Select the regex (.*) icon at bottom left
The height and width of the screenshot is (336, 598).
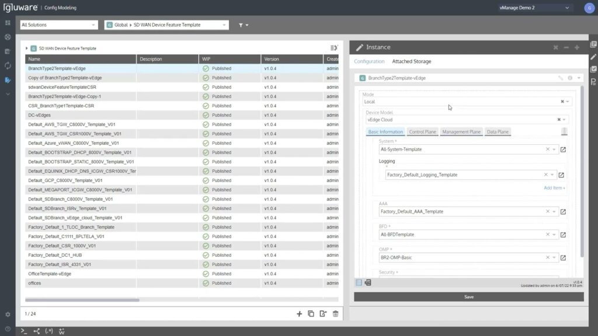[49, 331]
